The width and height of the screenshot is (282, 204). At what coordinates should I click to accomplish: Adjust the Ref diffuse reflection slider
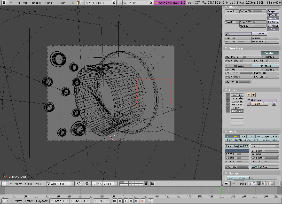(x=253, y=11)
